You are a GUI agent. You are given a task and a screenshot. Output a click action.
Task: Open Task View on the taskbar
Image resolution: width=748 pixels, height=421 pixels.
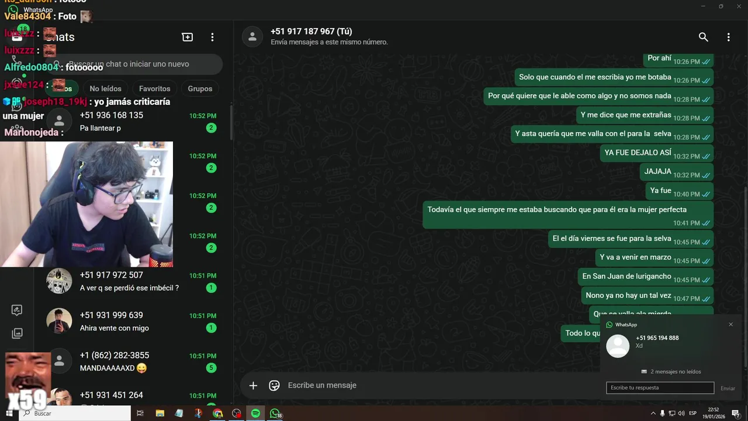(x=140, y=413)
